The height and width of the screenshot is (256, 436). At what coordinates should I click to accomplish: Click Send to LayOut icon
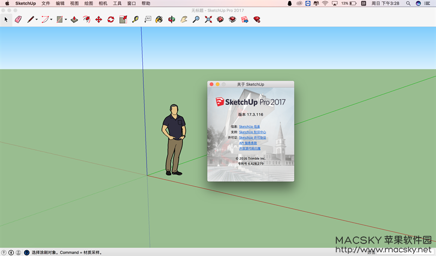tap(245, 20)
